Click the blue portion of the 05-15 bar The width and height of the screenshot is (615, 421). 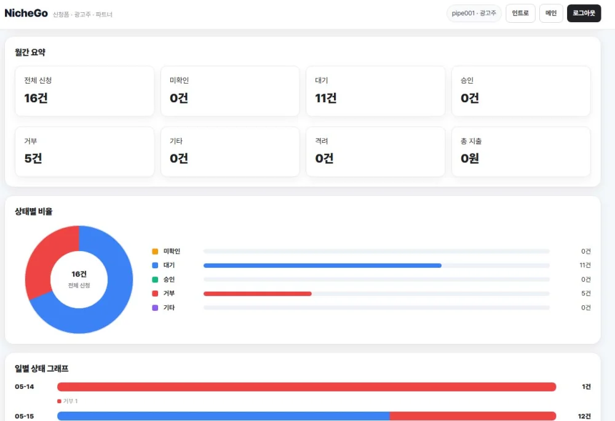(x=224, y=416)
